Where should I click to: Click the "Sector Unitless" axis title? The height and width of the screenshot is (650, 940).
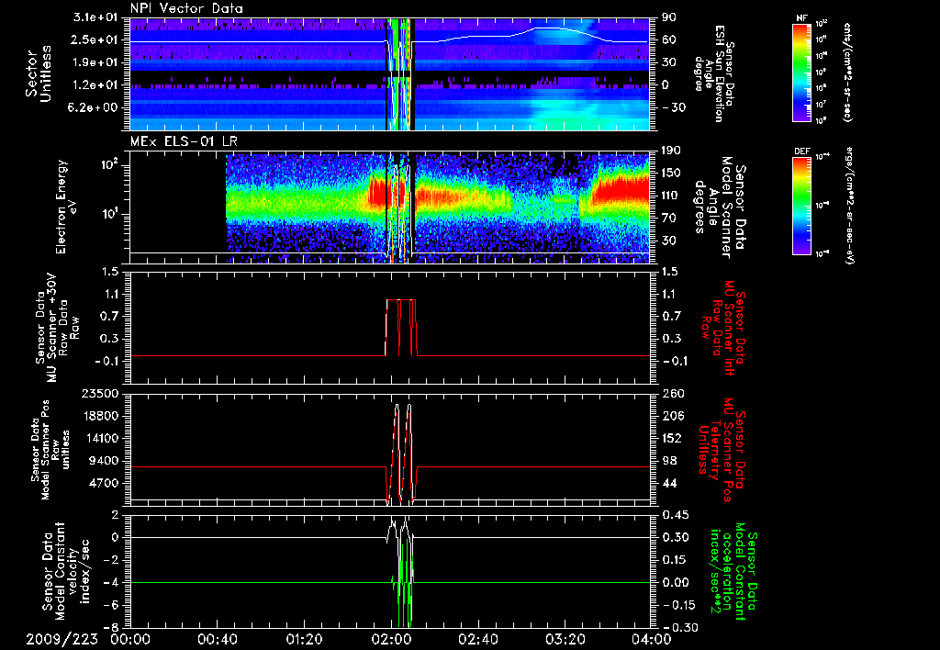(39, 73)
